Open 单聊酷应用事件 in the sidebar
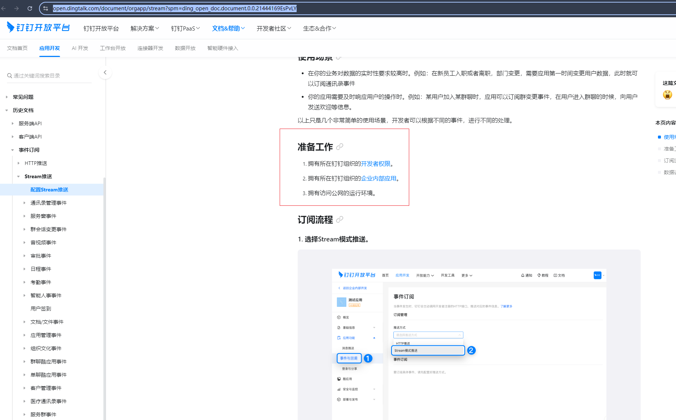The width and height of the screenshot is (676, 420). [x=49, y=375]
